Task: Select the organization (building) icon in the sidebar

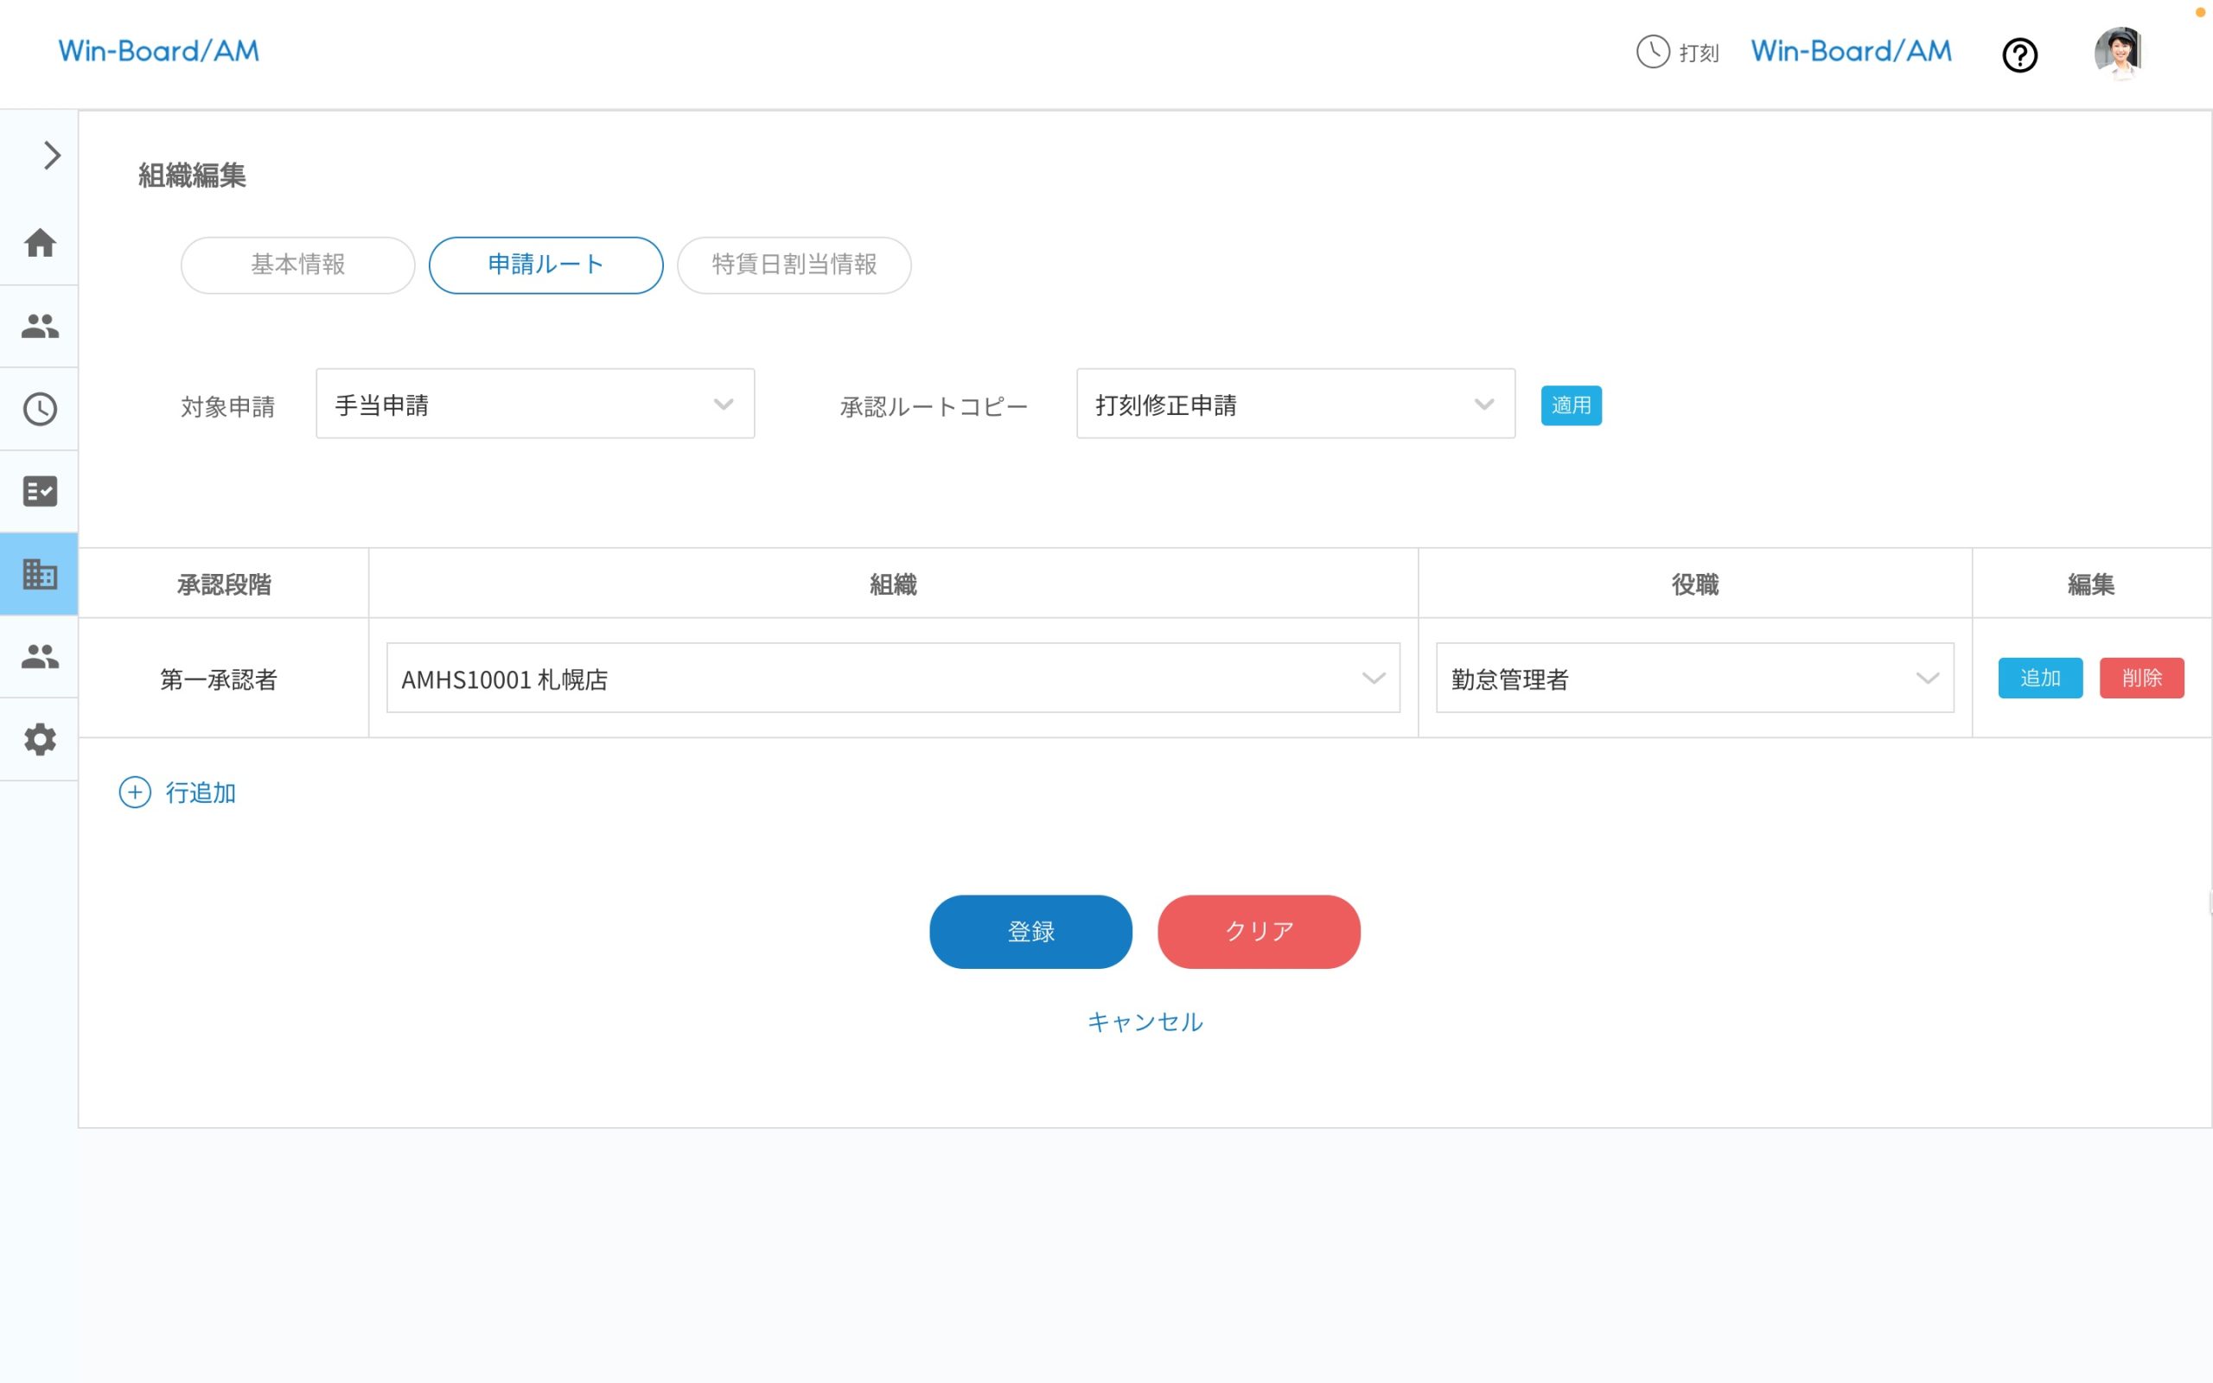Action: [39, 575]
